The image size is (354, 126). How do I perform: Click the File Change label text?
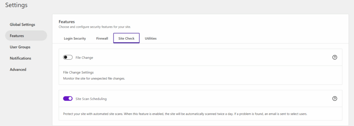[84, 57]
